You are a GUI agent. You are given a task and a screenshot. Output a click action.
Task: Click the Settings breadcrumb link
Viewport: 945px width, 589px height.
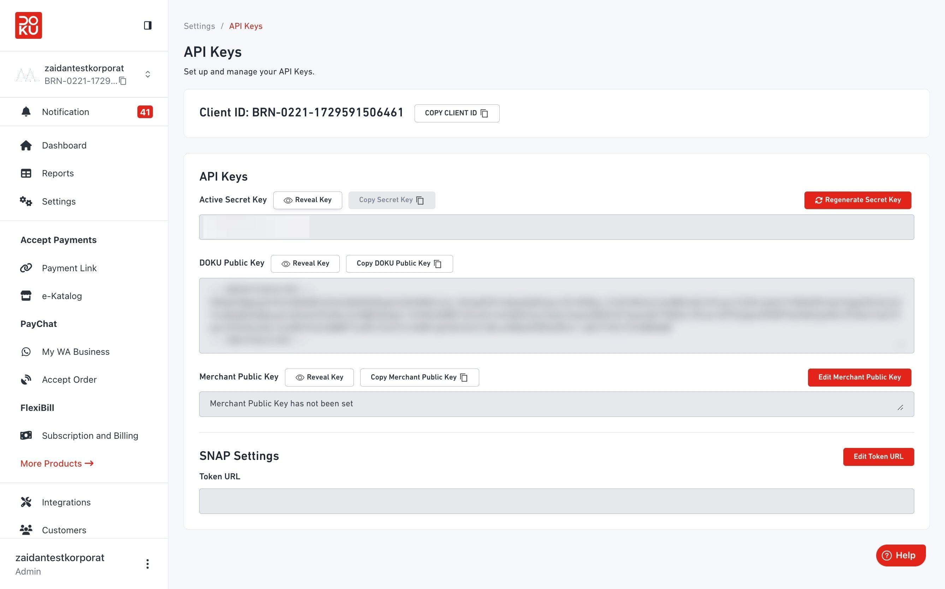199,26
